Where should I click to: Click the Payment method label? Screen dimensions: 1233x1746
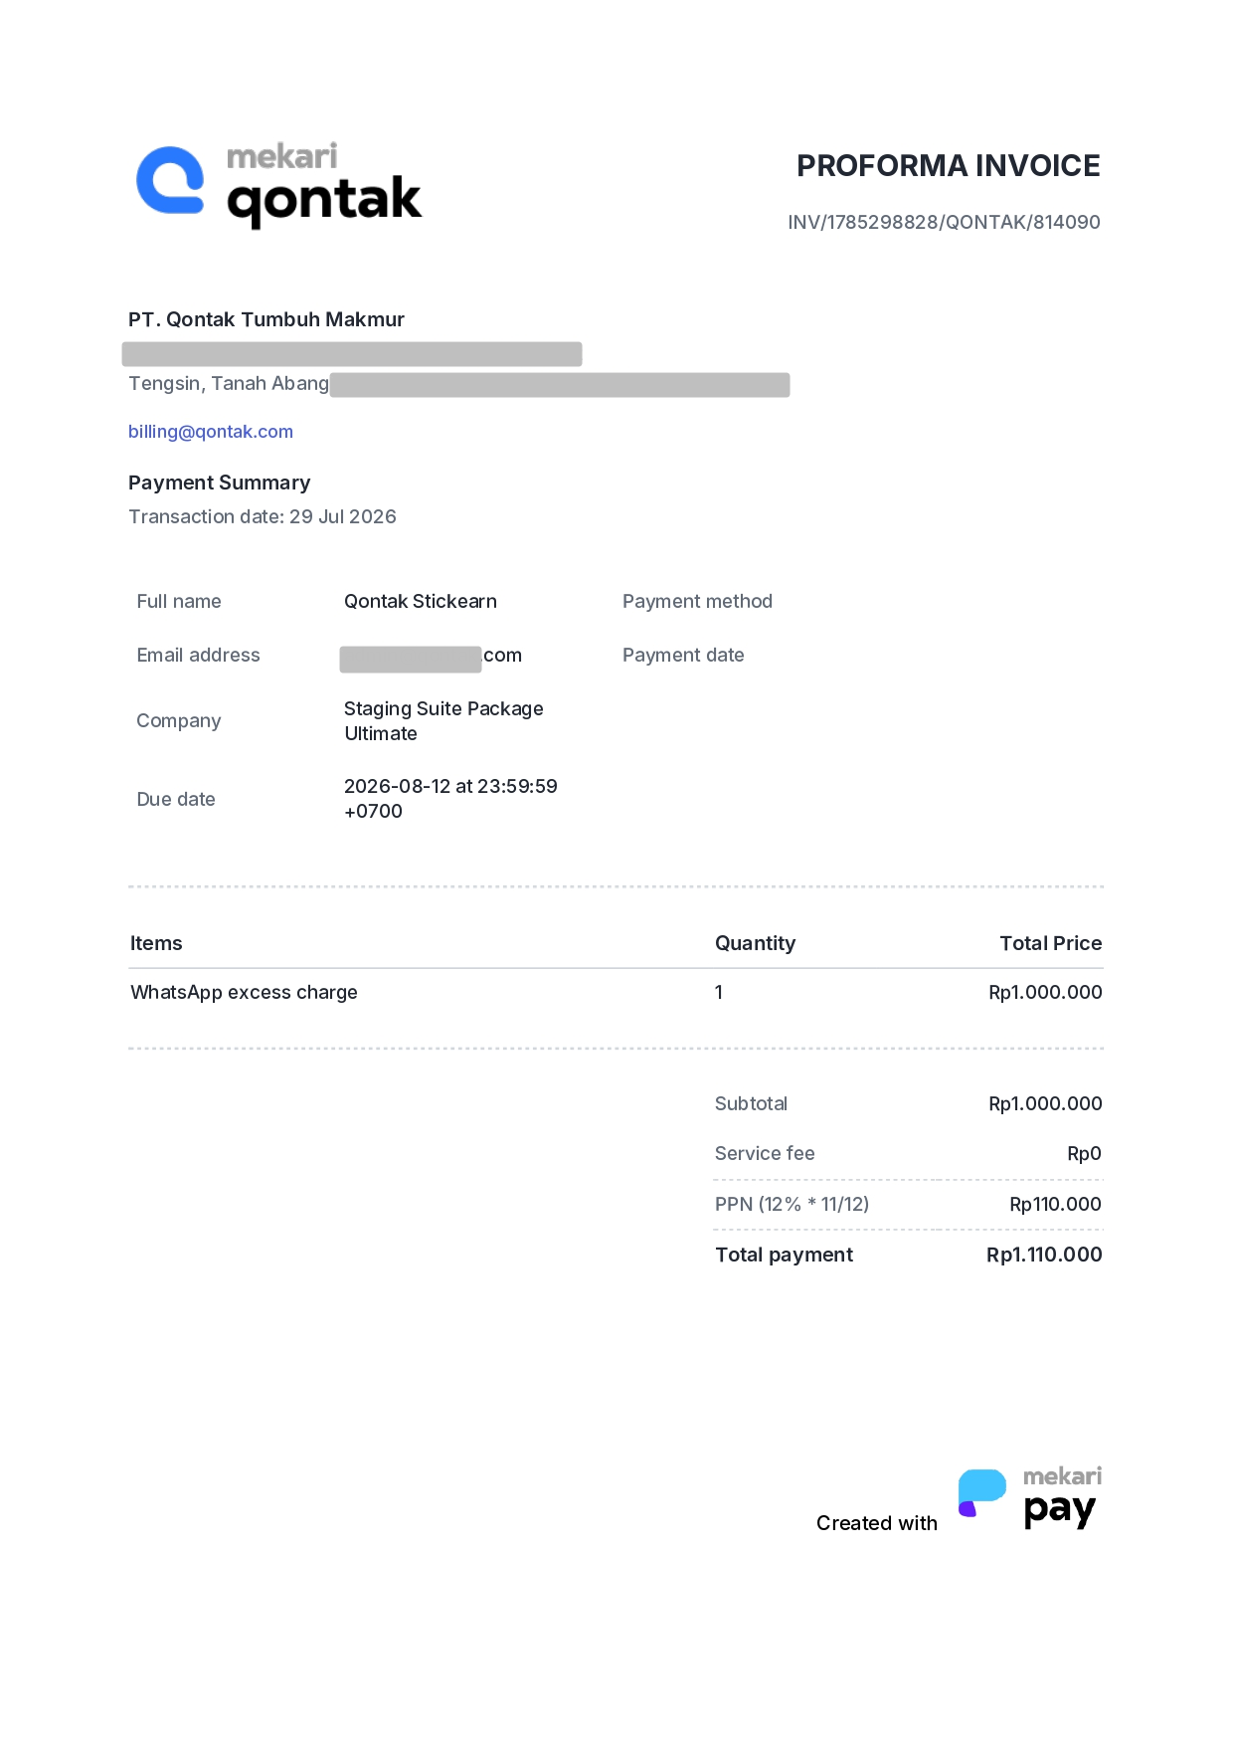pyautogui.click(x=697, y=601)
